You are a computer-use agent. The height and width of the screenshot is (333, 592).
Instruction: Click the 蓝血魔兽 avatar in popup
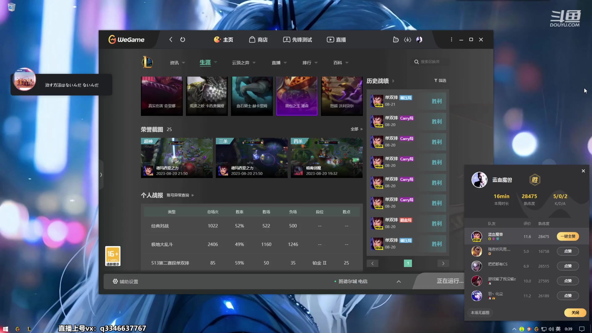tap(479, 180)
